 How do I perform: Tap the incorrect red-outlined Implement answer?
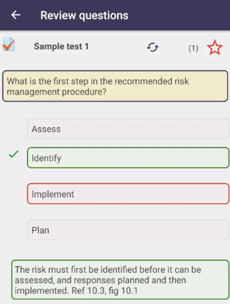point(128,194)
